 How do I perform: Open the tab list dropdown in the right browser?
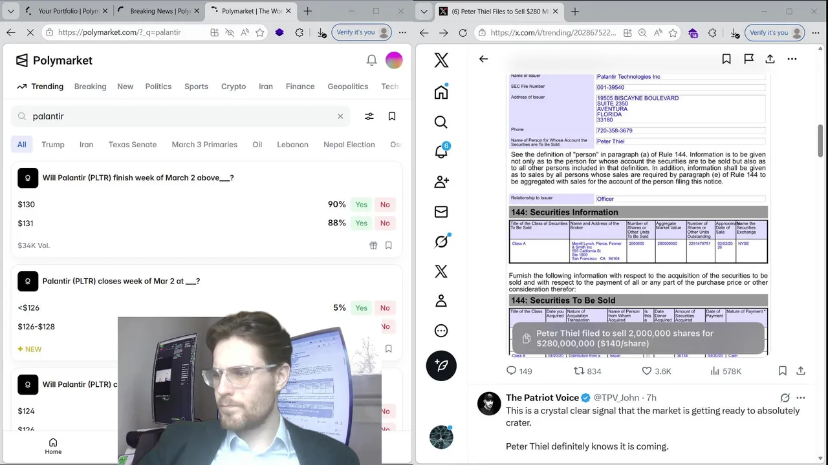(424, 11)
